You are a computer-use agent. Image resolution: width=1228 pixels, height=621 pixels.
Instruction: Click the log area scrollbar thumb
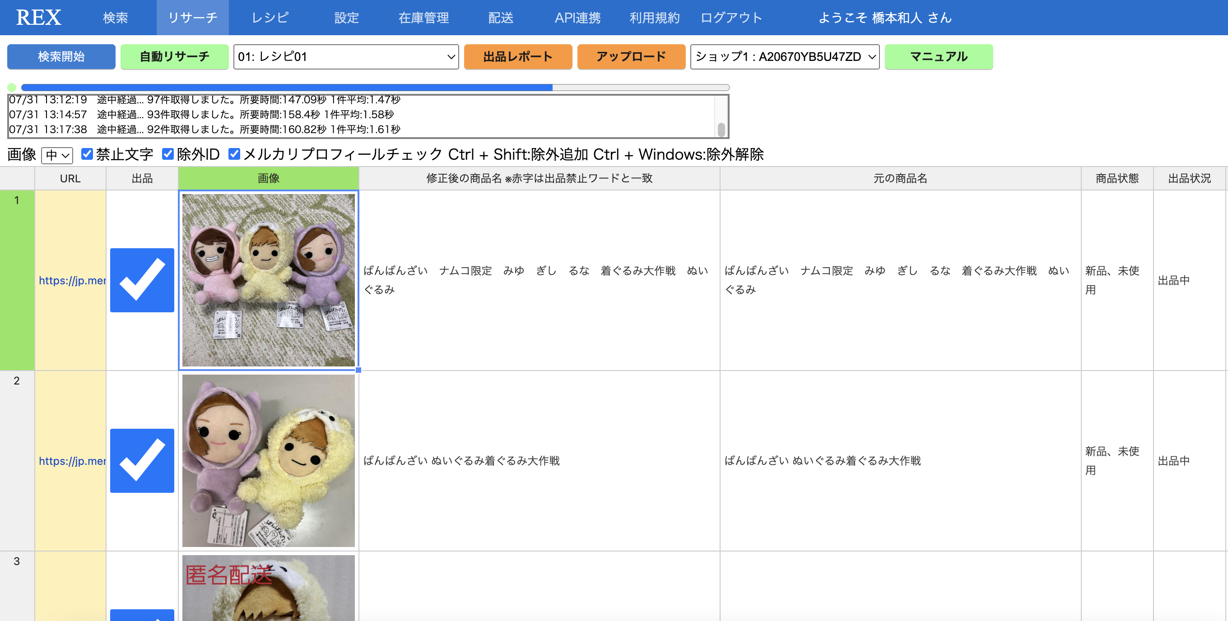pos(721,129)
